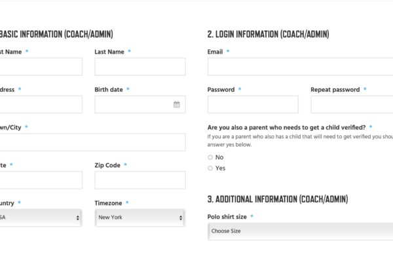
Task: Focus the Address input box
Action: [x=41, y=104]
